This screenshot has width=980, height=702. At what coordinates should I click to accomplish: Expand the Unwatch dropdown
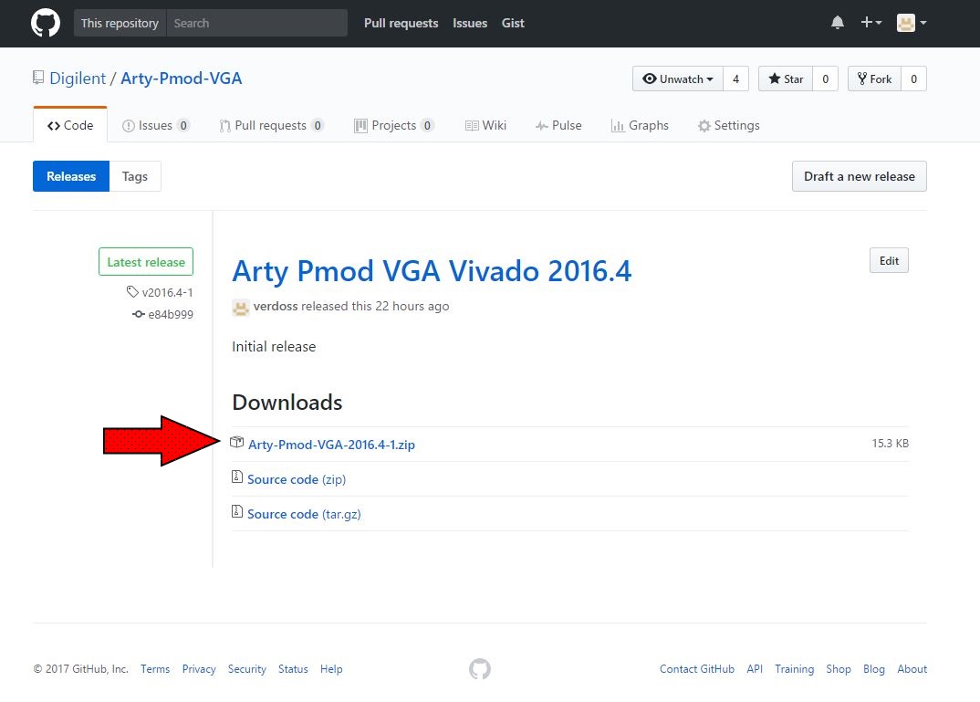click(678, 79)
